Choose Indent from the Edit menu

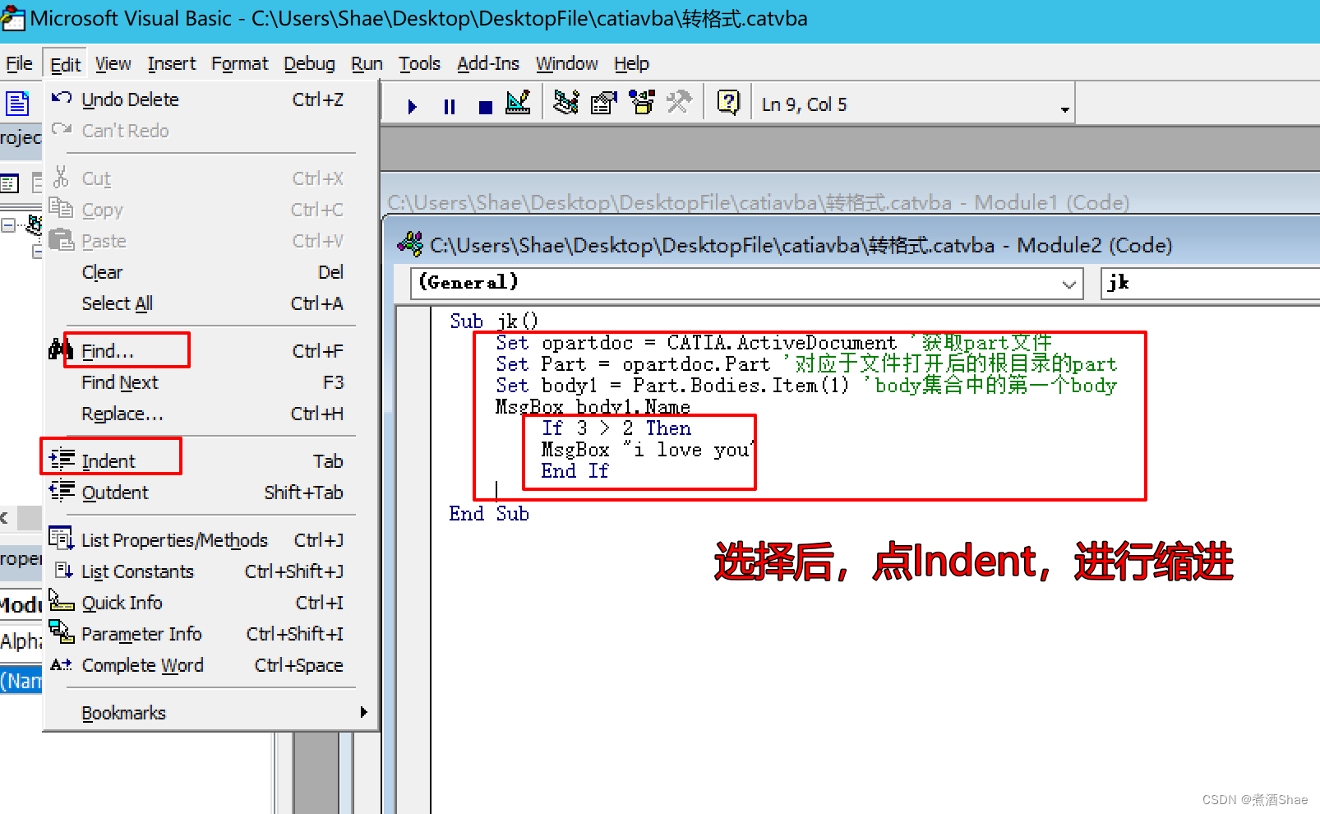108,461
